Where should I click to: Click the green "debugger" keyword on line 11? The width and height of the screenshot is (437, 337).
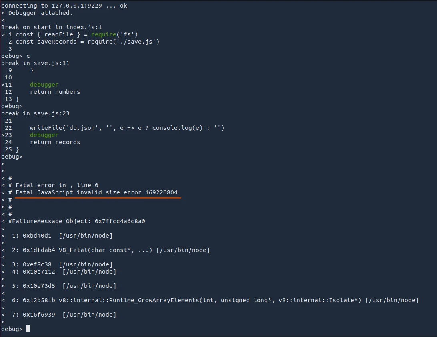[44, 85]
